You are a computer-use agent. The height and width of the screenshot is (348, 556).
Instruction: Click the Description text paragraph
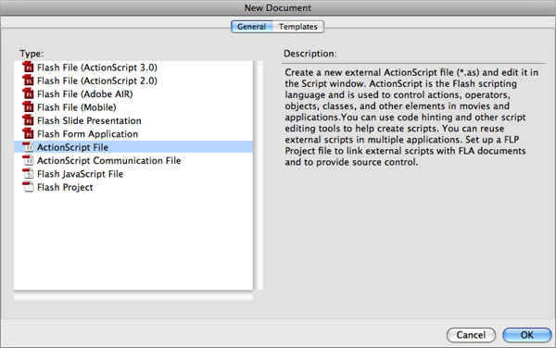(x=411, y=118)
